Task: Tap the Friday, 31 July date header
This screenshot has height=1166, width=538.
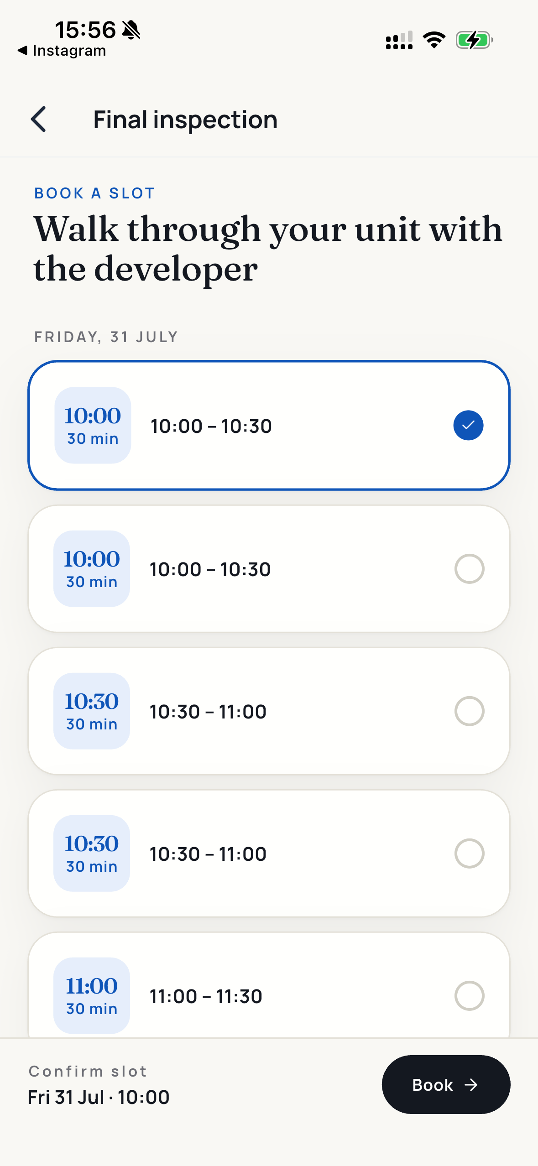Action: pos(106,337)
